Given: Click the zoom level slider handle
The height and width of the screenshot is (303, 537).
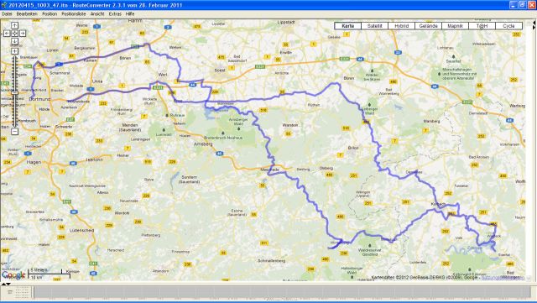Looking at the screenshot, I should tap(15, 92).
